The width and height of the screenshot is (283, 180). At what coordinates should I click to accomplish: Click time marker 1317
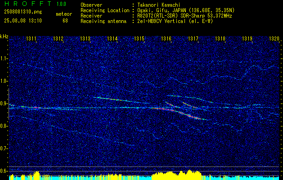193,38
